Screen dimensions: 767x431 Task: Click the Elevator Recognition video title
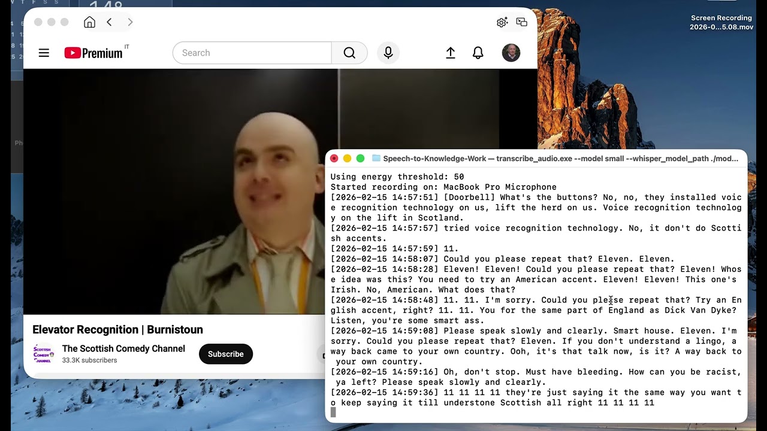coord(117,329)
